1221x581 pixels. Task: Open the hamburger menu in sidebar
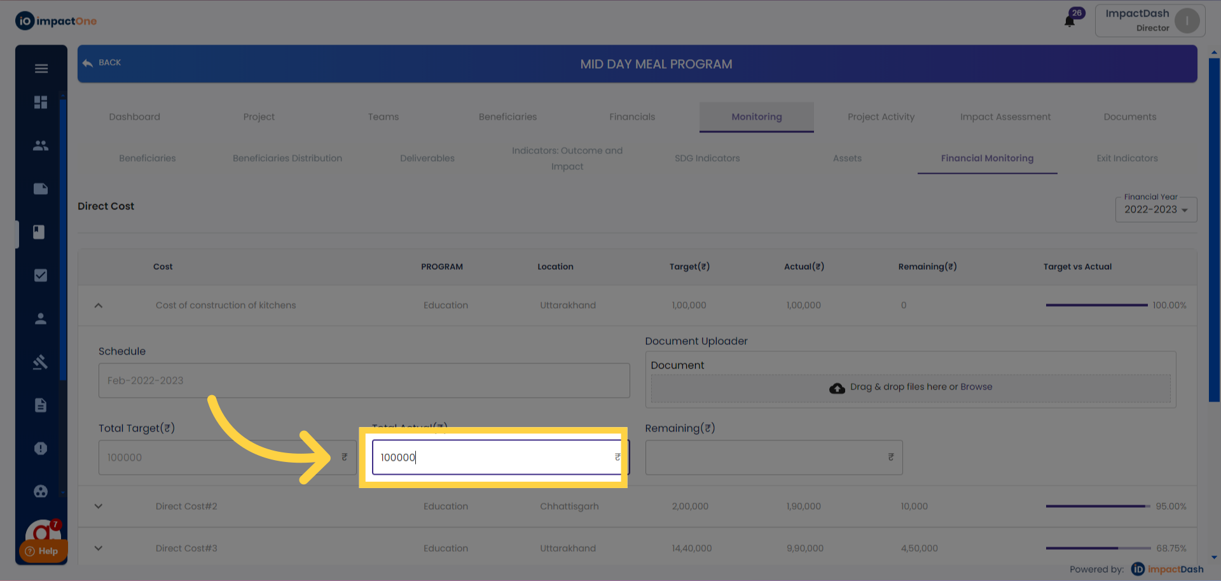click(x=41, y=69)
